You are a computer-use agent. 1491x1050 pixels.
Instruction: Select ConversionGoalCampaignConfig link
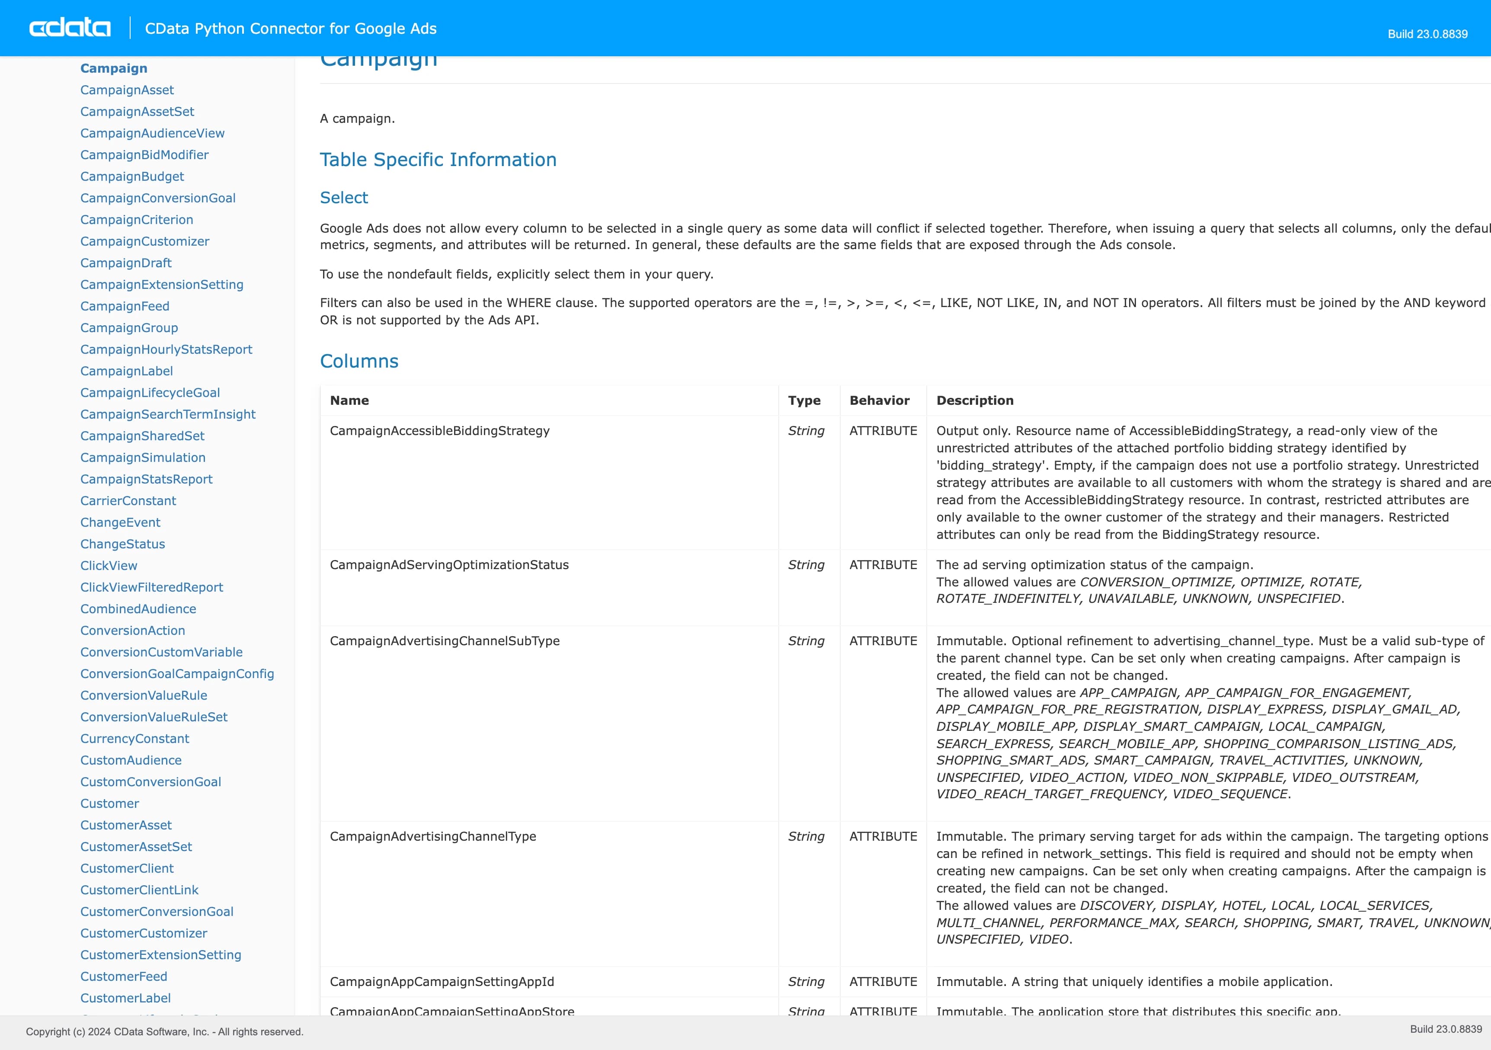click(x=177, y=674)
